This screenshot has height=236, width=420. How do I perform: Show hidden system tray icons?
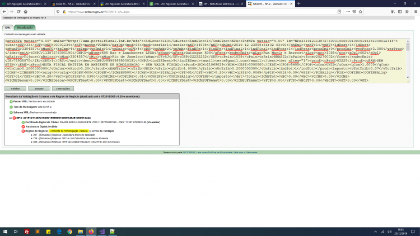pos(376,232)
